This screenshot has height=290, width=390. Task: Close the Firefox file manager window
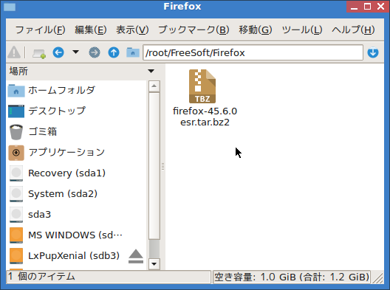[x=381, y=7]
